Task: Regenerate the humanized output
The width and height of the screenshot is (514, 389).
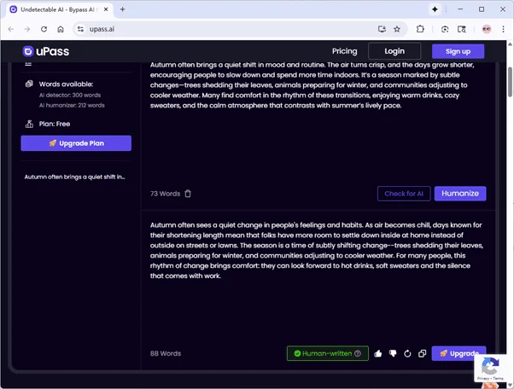Action: 407,353
